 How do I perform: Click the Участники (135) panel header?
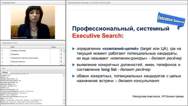(33, 43)
